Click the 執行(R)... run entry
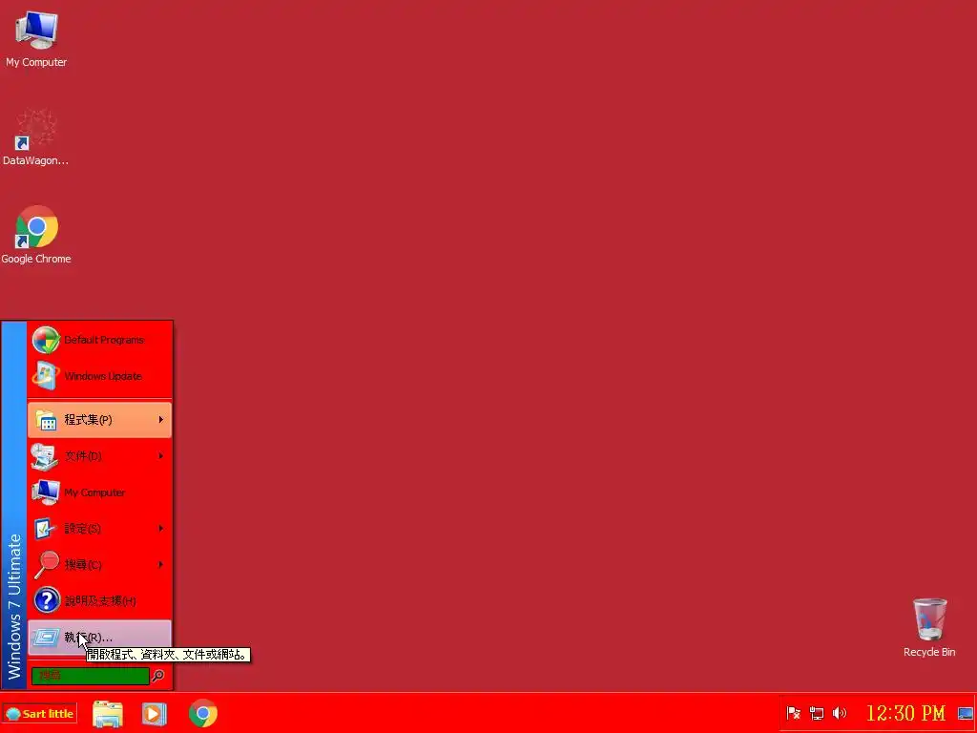The image size is (977, 733). click(99, 637)
